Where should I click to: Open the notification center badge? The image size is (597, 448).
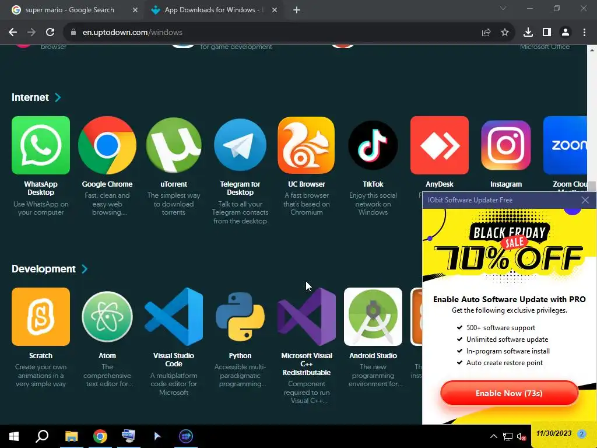pos(581,434)
